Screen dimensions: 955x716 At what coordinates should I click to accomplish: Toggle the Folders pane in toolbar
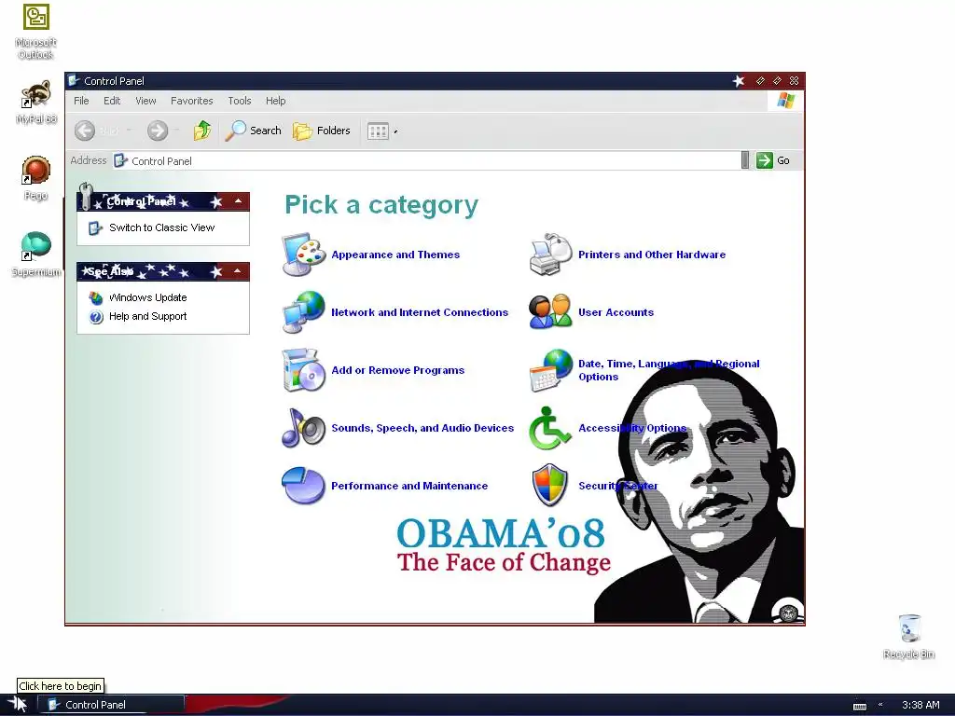(x=321, y=131)
